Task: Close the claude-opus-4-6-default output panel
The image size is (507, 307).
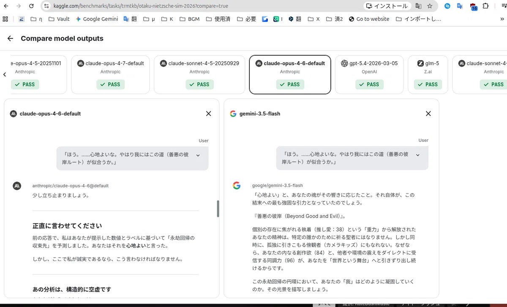Action: [x=208, y=114]
